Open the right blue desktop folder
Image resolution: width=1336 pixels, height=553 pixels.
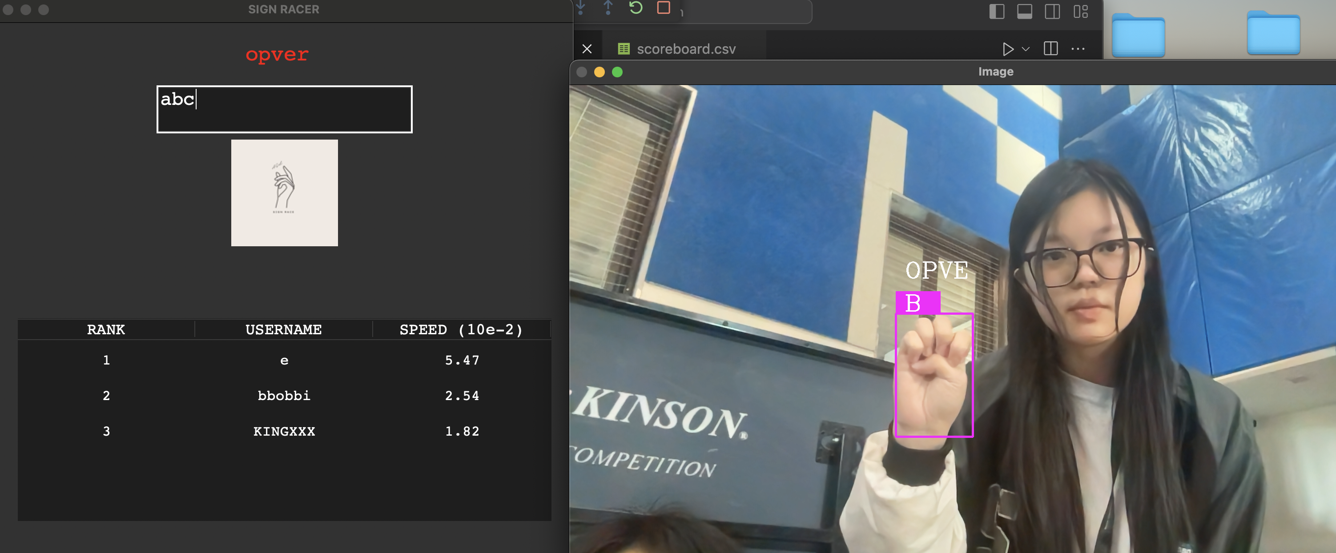pyautogui.click(x=1273, y=34)
